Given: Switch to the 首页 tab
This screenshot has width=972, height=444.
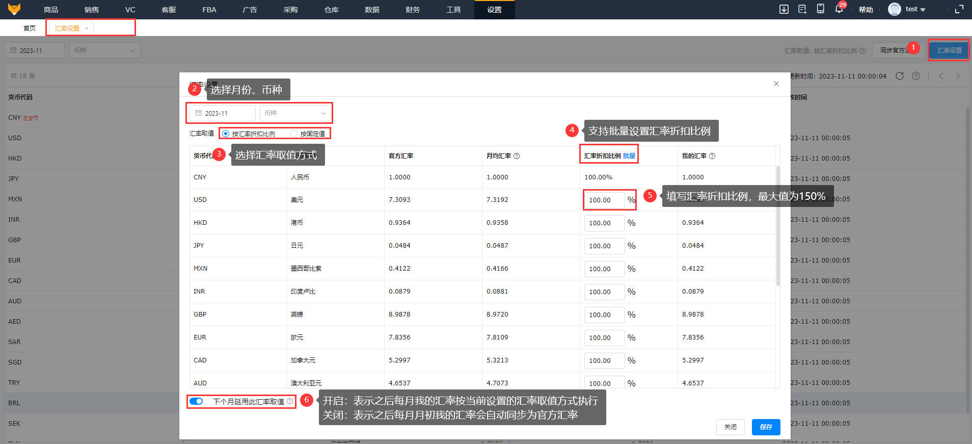Looking at the screenshot, I should click(30, 28).
